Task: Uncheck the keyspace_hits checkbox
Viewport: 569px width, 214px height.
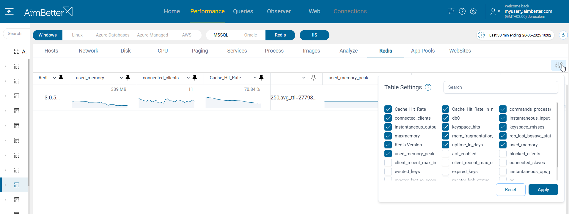Action: tap(445, 127)
